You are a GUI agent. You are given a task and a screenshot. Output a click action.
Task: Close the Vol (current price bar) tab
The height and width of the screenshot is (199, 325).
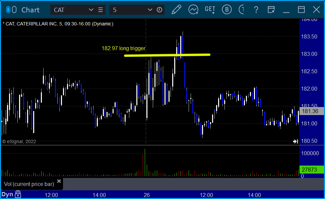click(x=59, y=181)
